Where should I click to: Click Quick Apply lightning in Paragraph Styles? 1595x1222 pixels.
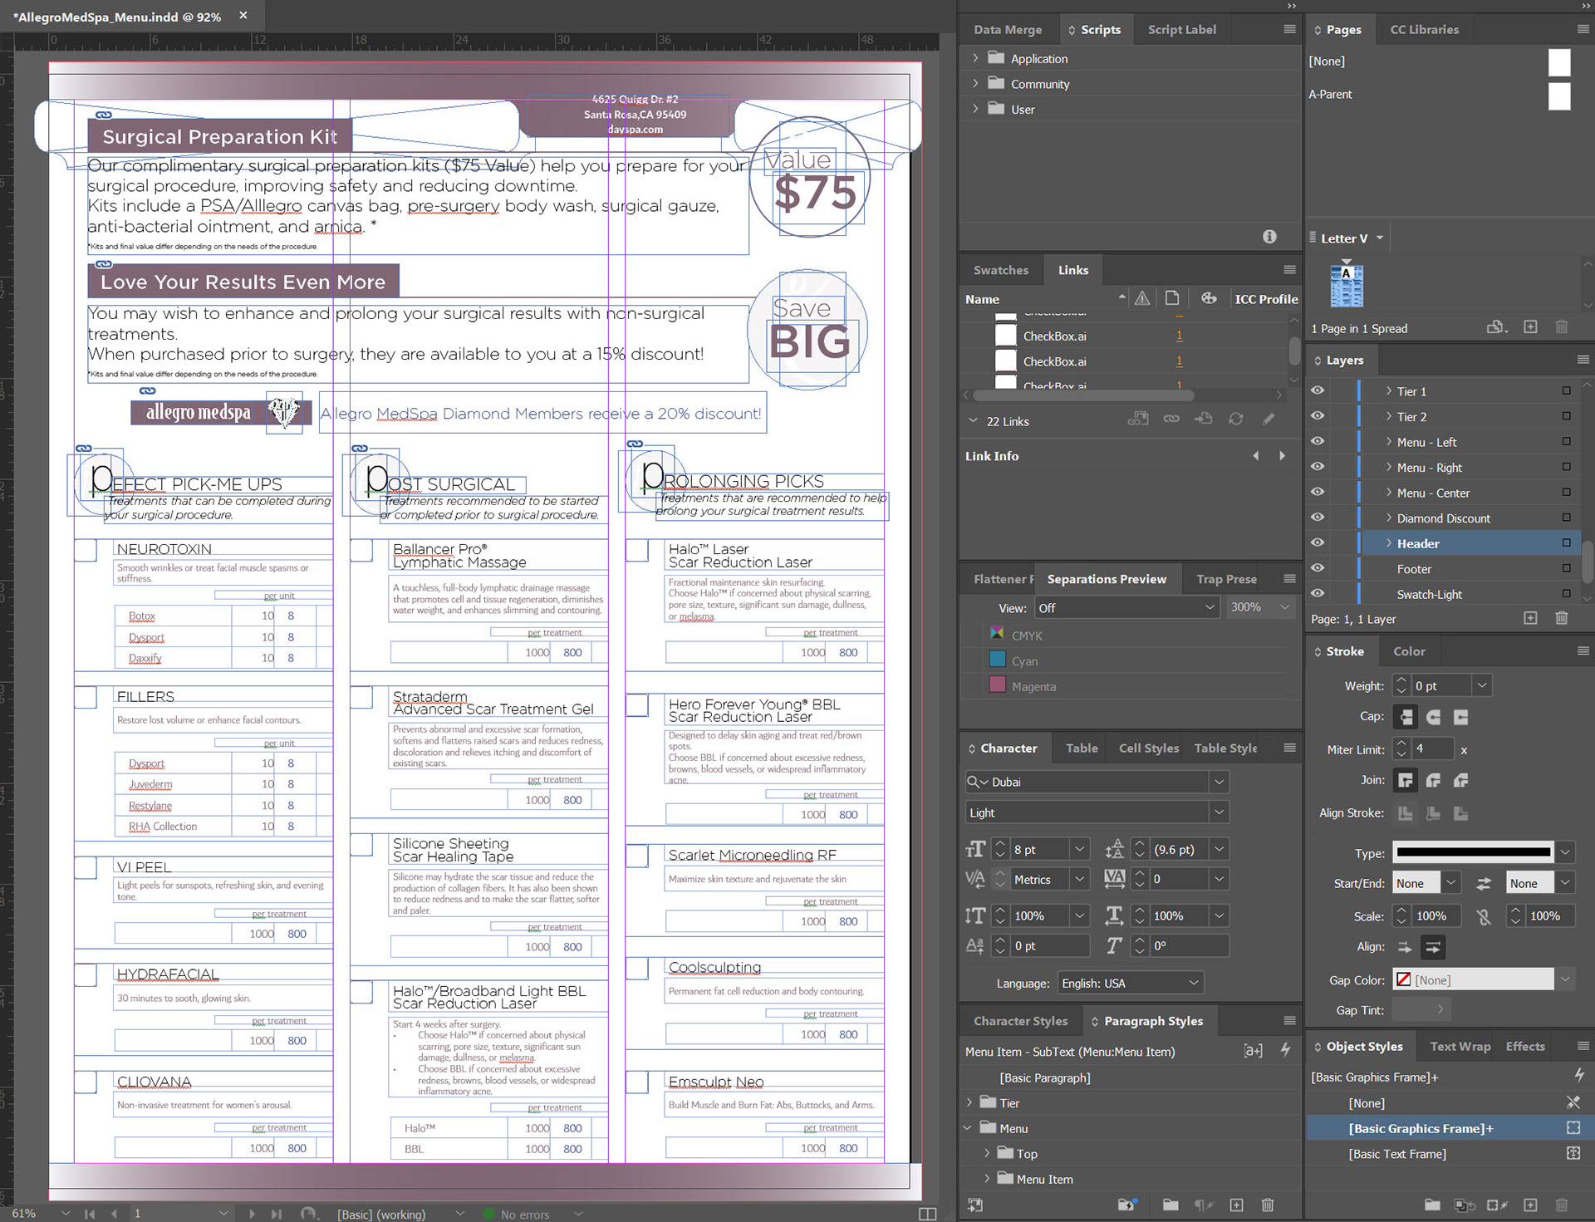click(x=1285, y=1051)
